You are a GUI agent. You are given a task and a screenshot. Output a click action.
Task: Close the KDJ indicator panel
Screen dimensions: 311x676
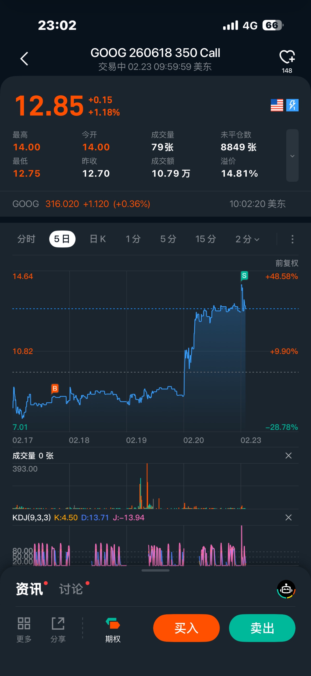(288, 517)
